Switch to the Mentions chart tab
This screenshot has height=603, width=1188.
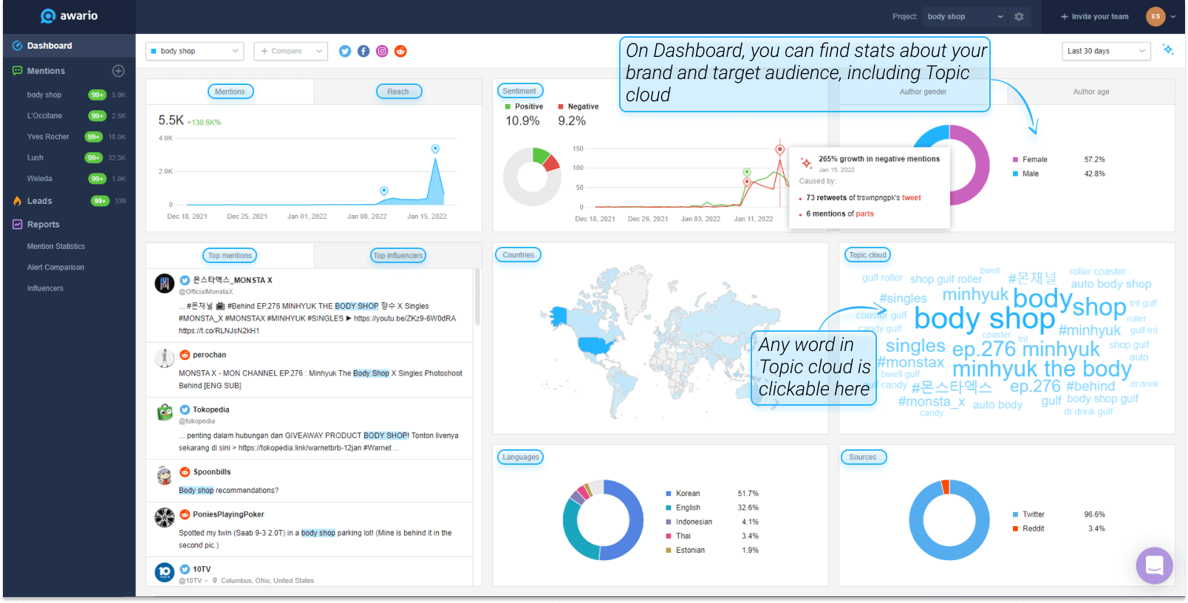[231, 92]
